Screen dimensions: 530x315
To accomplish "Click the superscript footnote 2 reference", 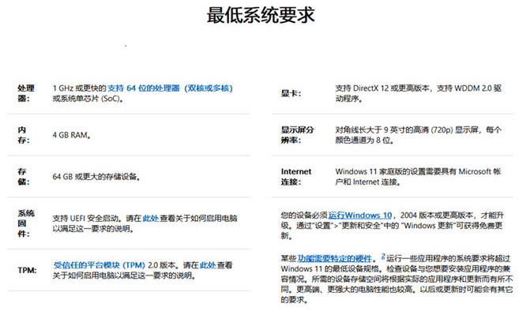I will pyautogui.click(x=383, y=257).
